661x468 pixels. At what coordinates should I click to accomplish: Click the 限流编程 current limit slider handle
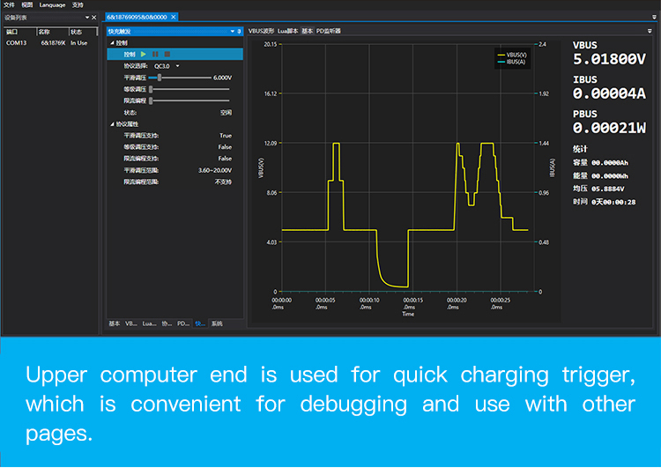coord(152,100)
